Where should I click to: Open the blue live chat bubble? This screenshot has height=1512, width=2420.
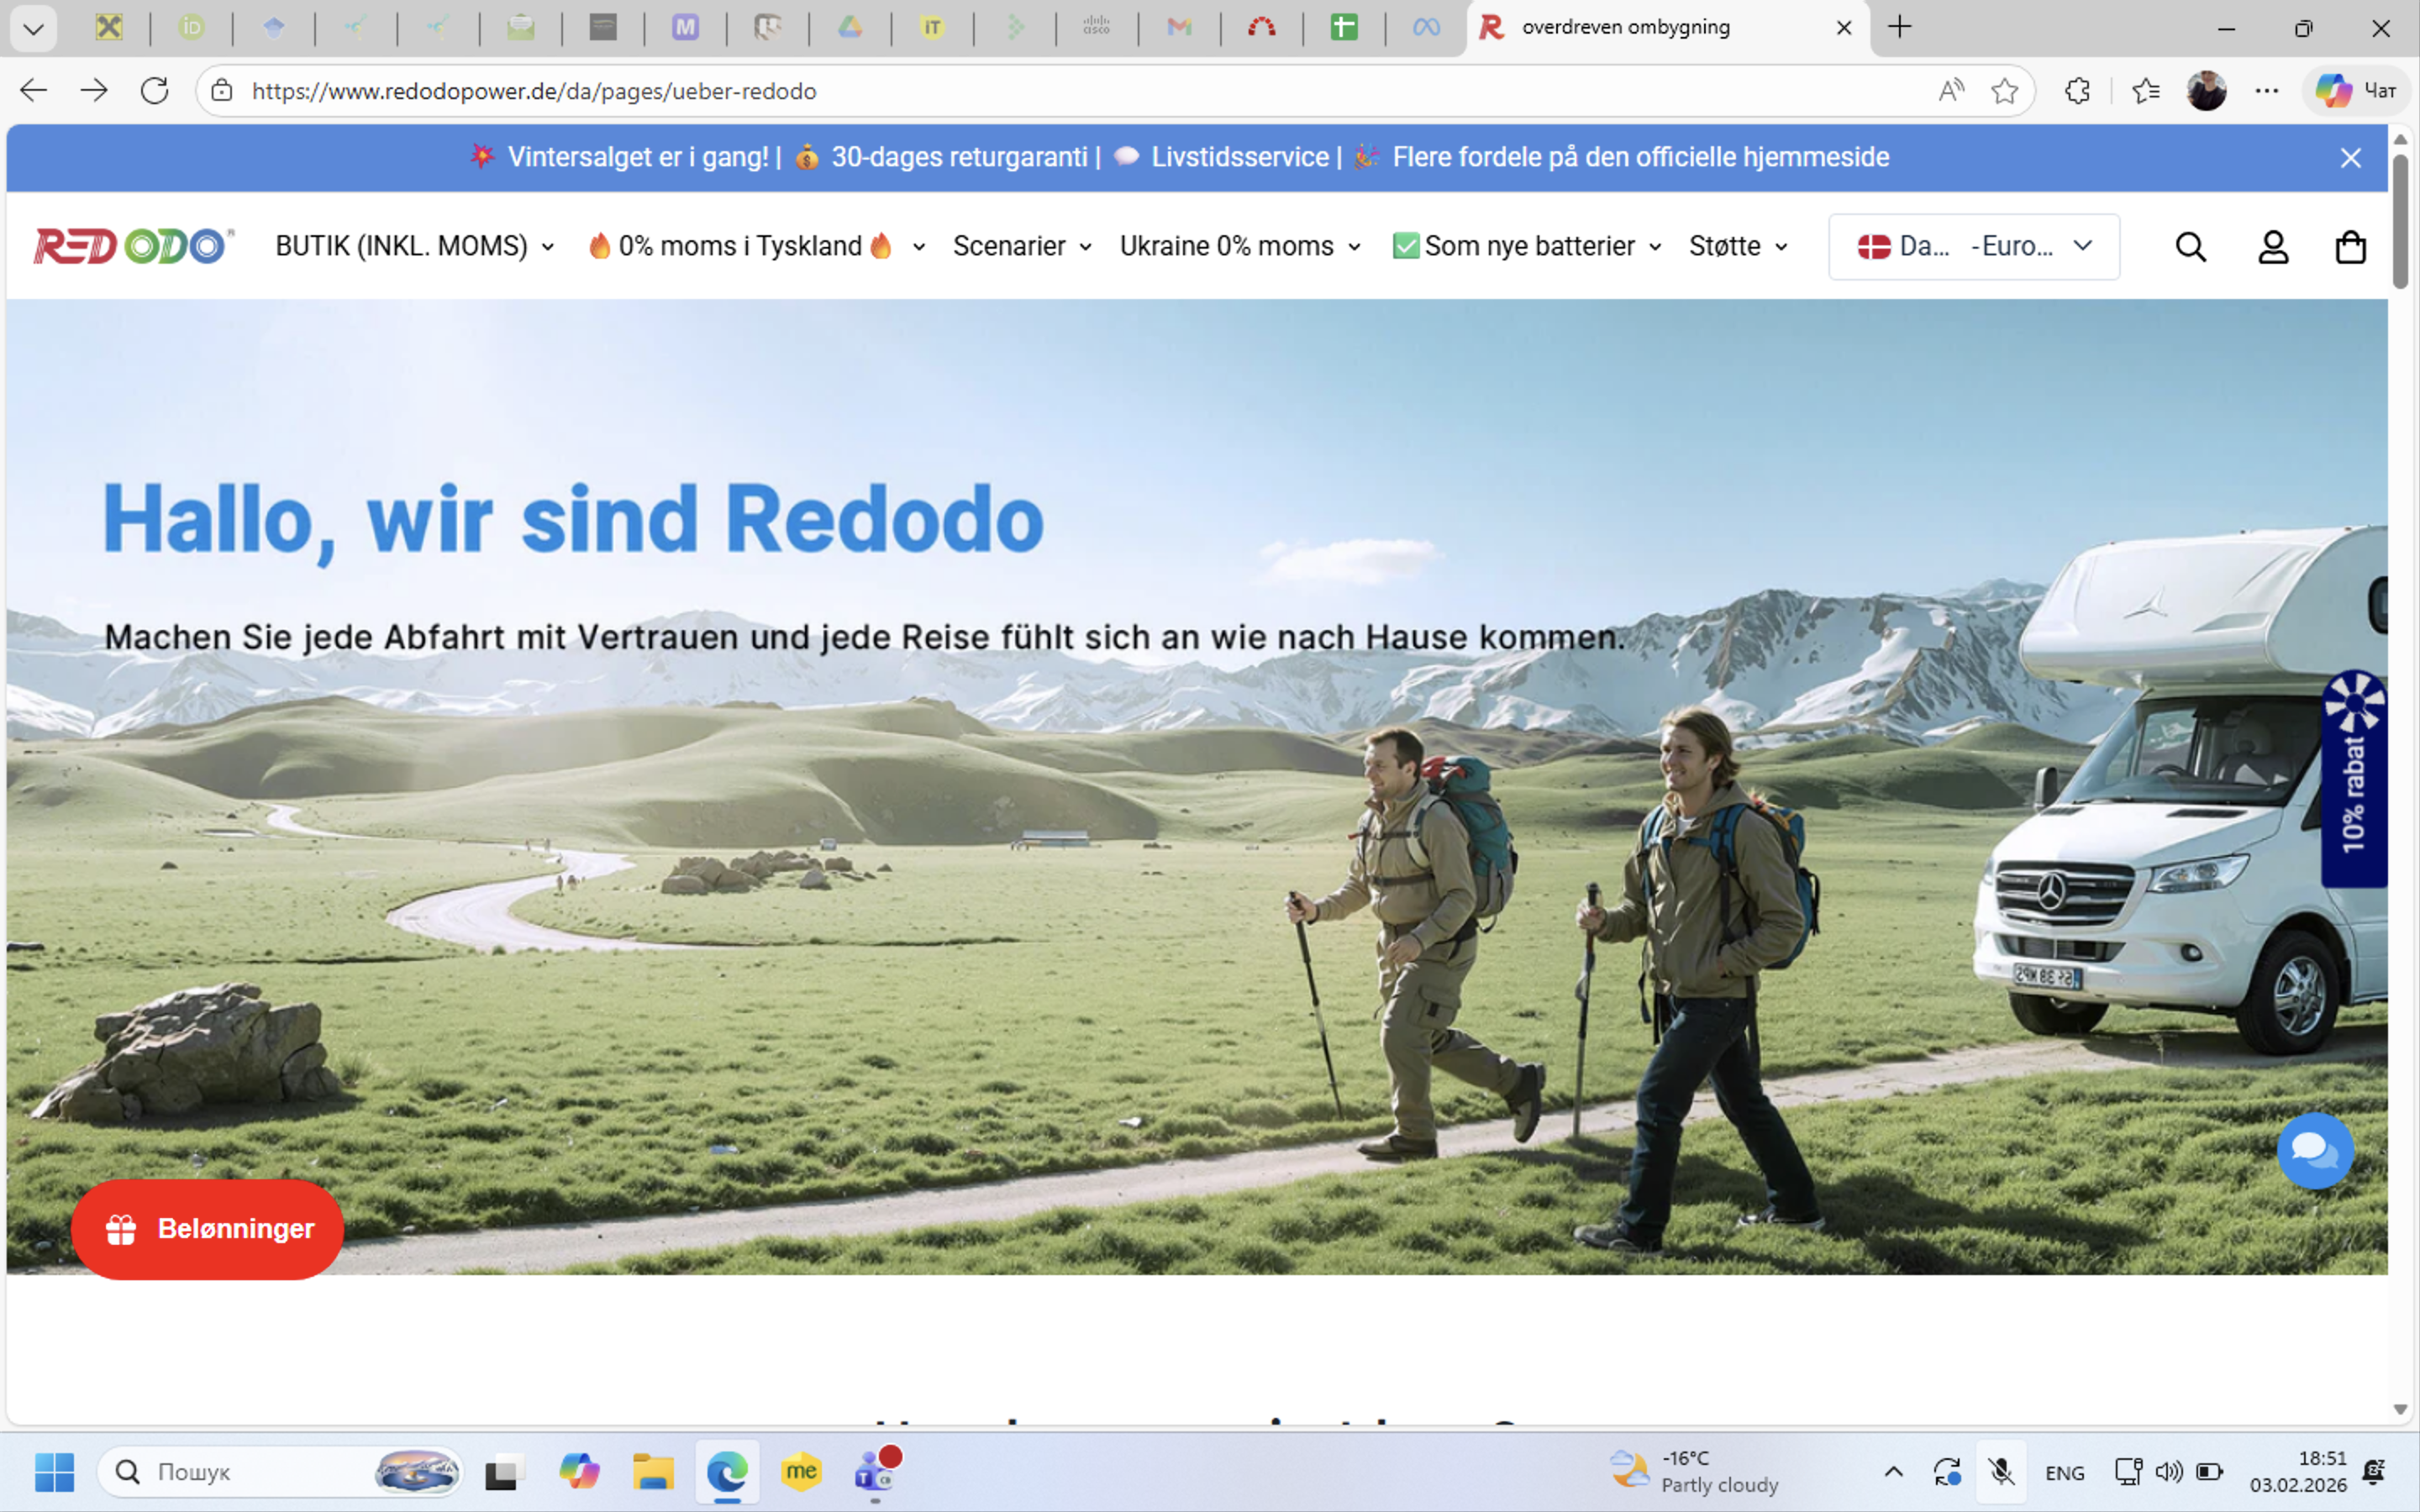point(2315,1150)
